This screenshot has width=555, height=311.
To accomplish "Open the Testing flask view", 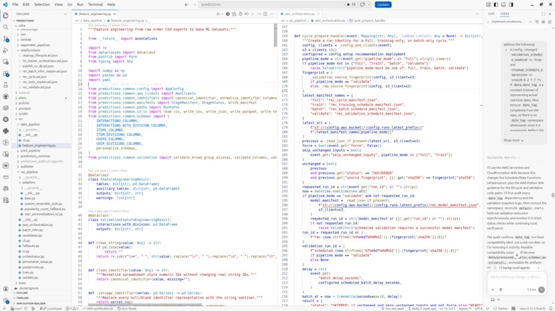I will coord(6,85).
